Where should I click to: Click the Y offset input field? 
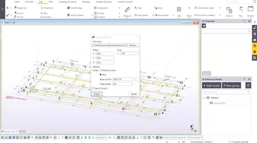(105, 58)
